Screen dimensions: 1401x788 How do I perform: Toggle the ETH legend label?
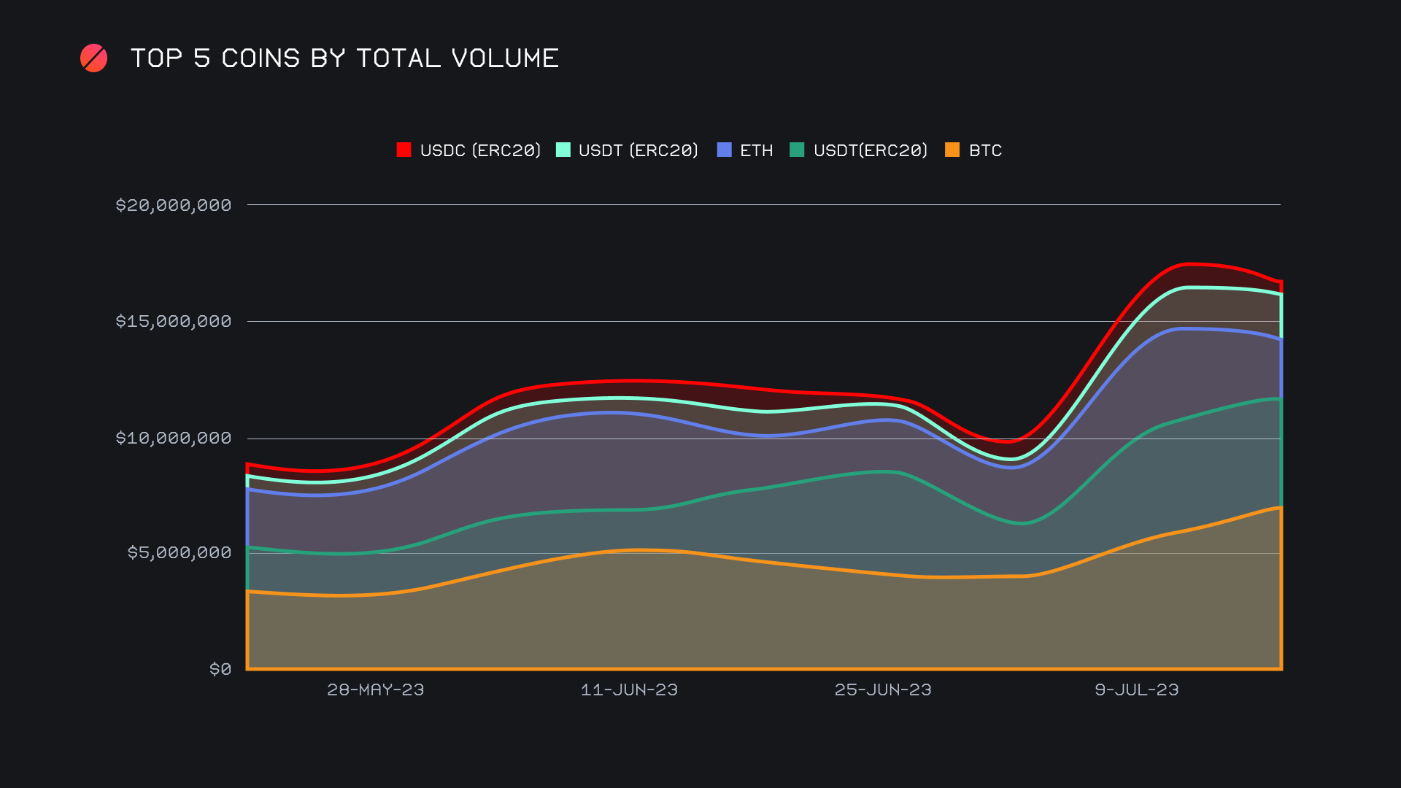tap(756, 150)
